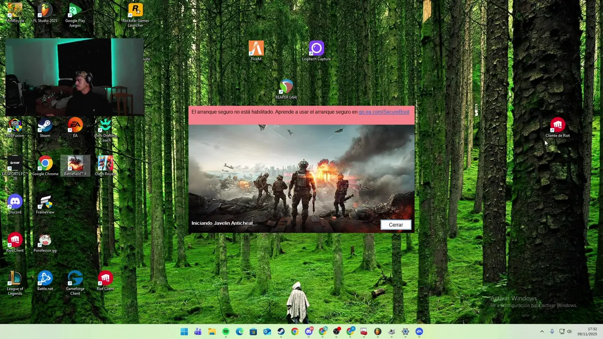Image resolution: width=603 pixels, height=339 pixels.
Task: Select the Google Play Juegos shortcut
Action: tap(75, 15)
